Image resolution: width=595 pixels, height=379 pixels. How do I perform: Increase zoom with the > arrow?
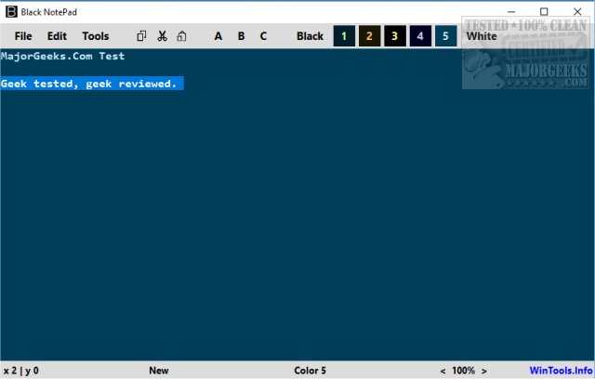tap(484, 371)
